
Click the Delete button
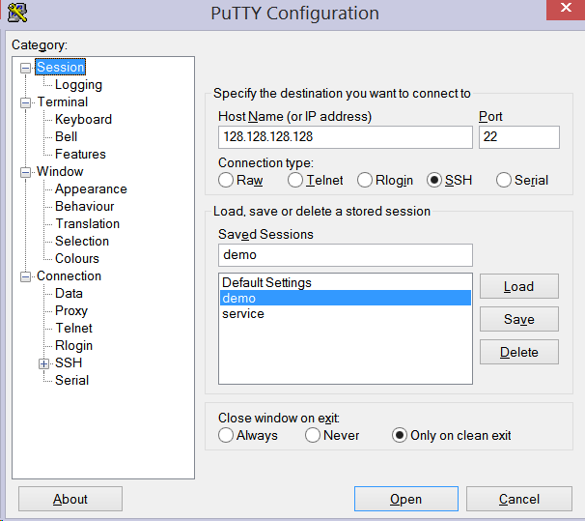(519, 352)
